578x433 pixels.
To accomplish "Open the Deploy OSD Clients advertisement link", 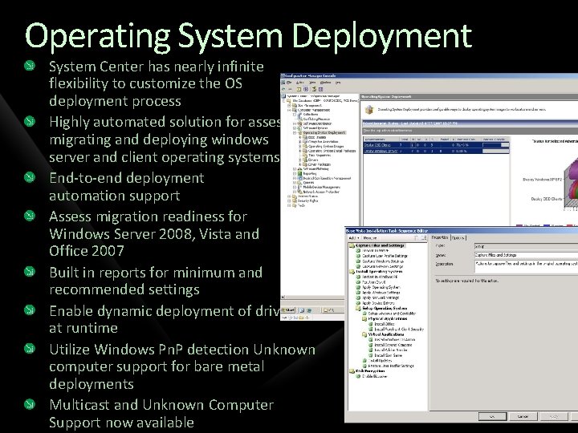I will 377,145.
